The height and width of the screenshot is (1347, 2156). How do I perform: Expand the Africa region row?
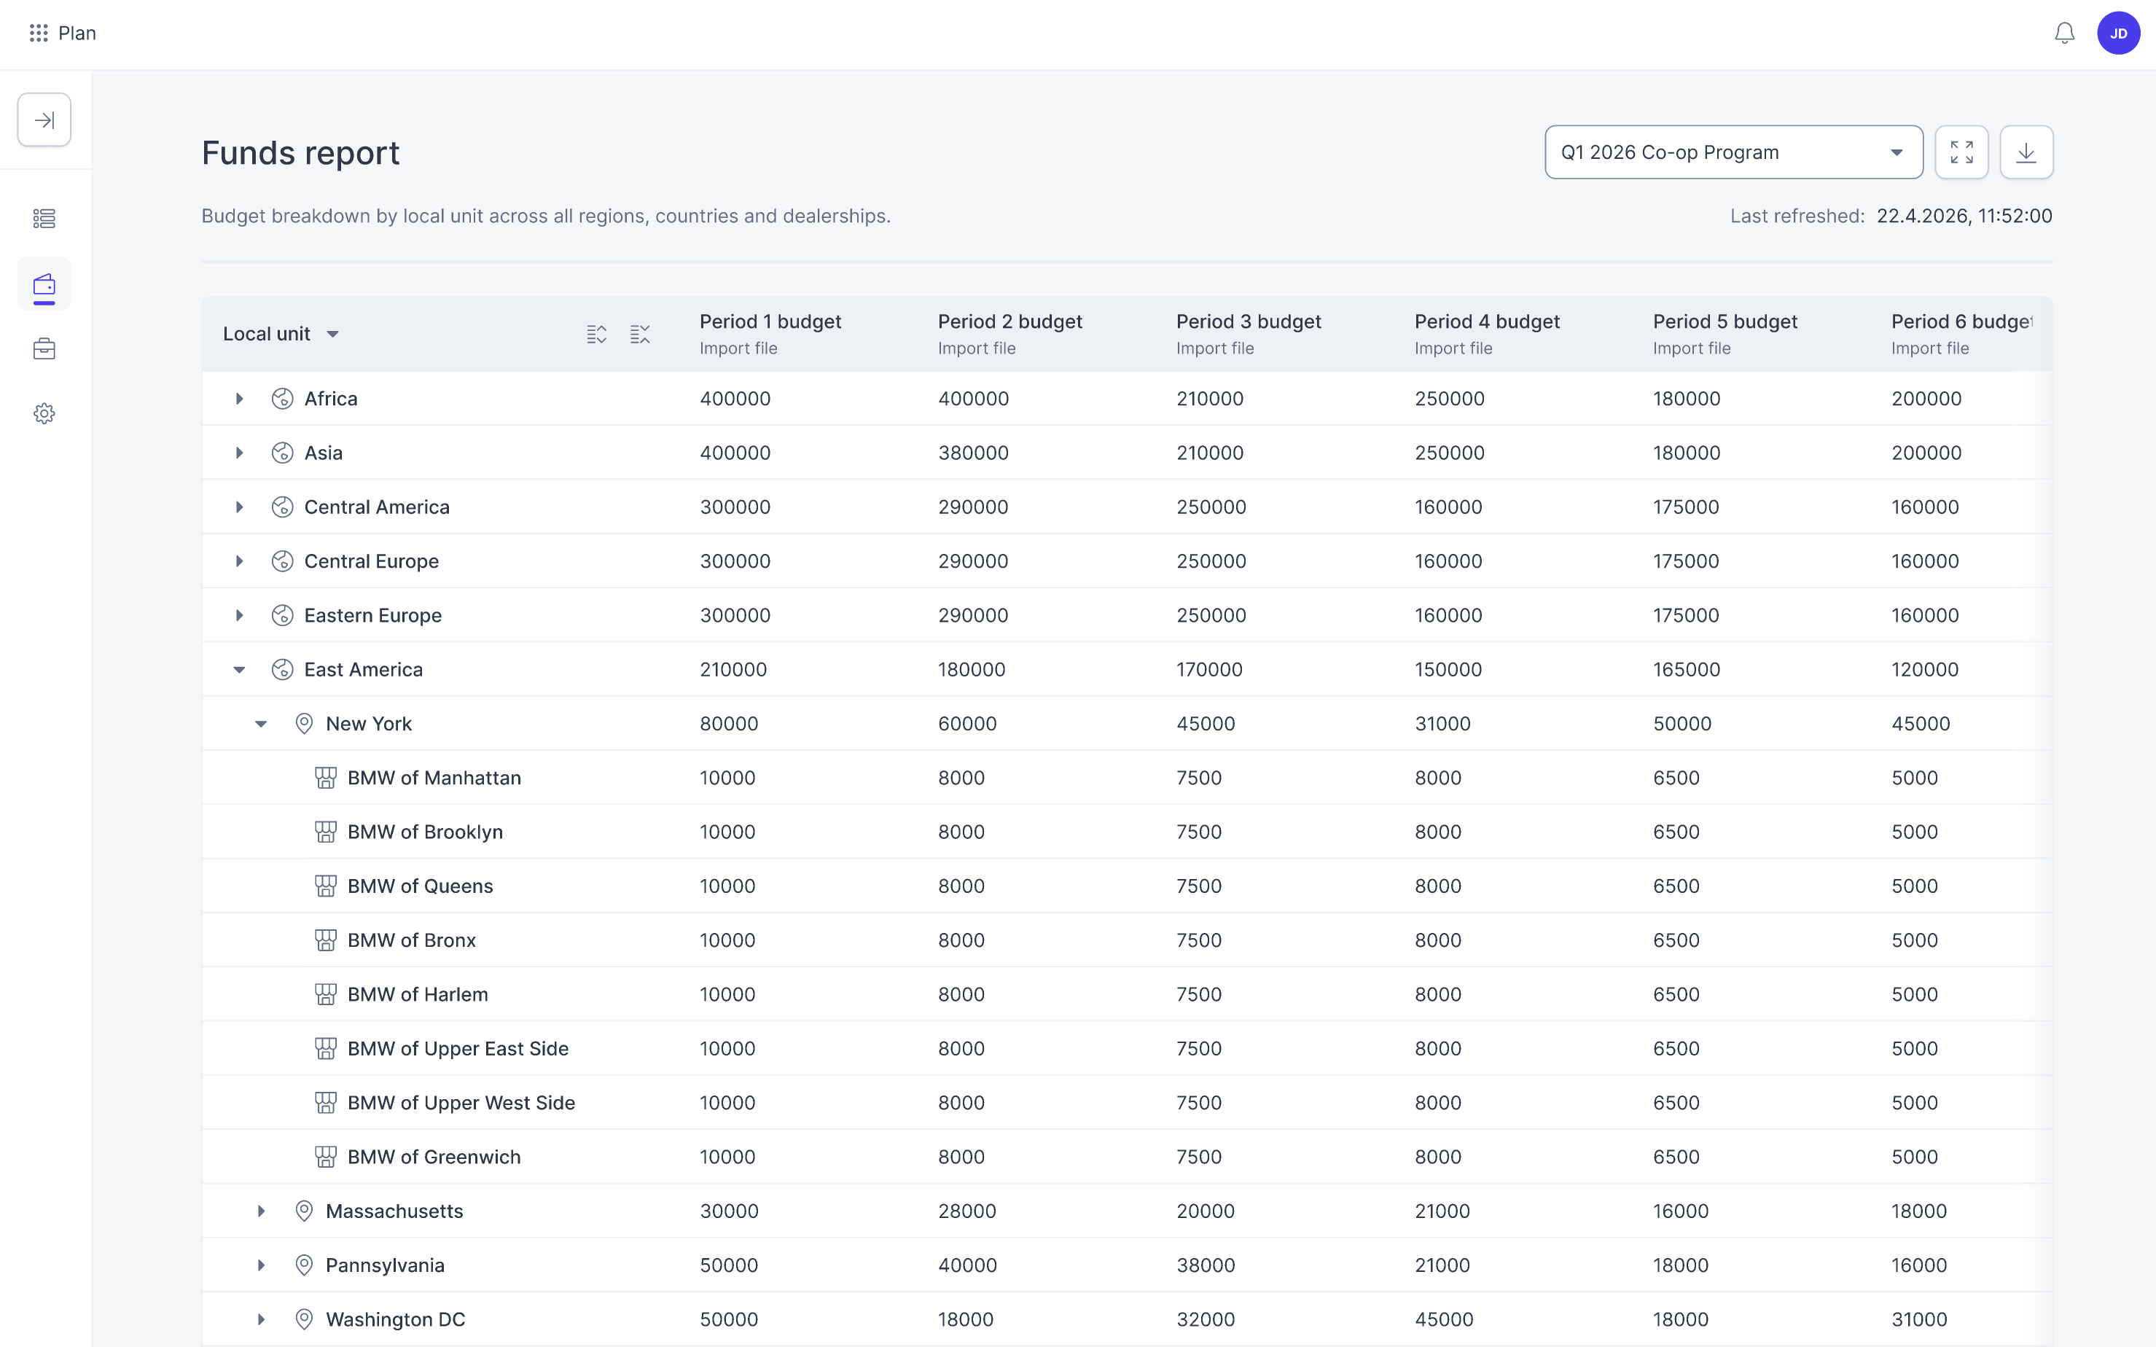tap(239, 399)
